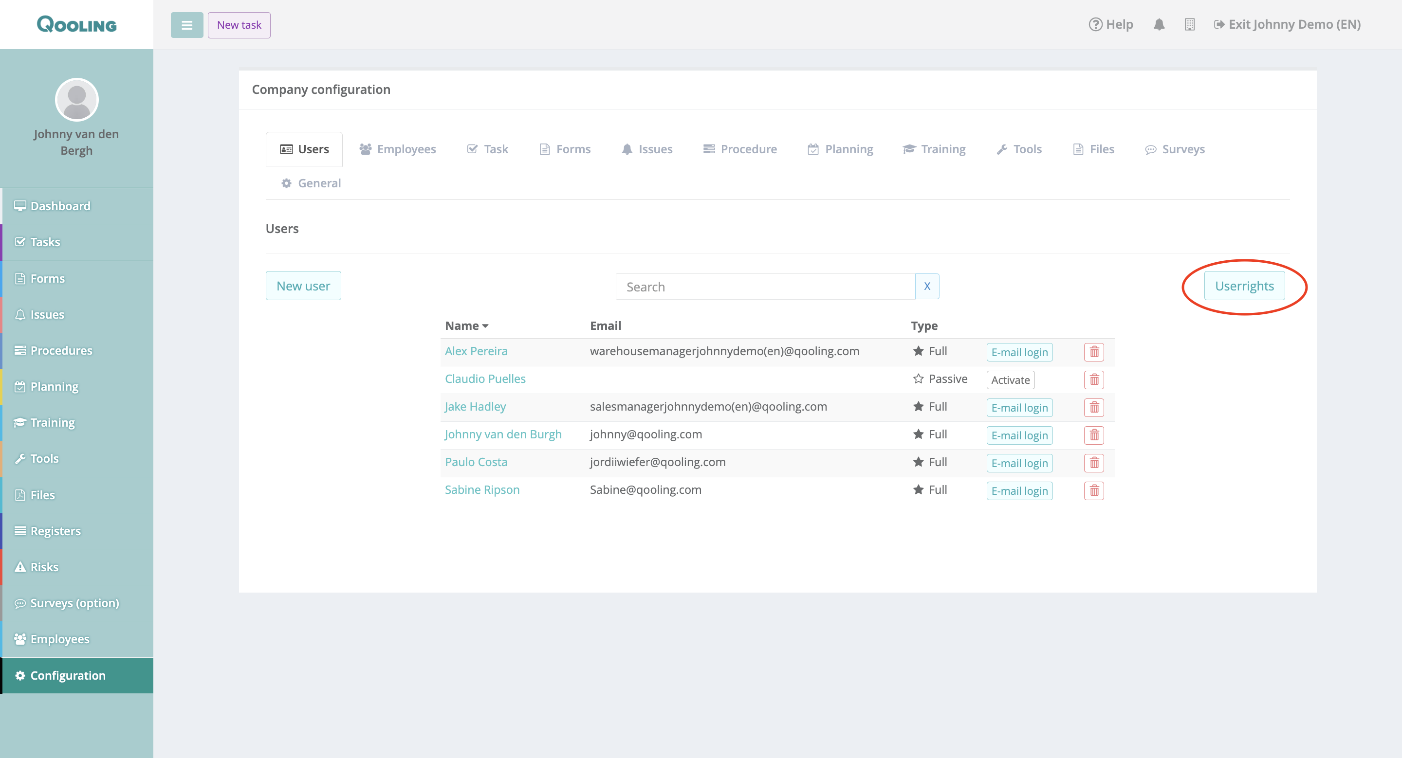This screenshot has height=758, width=1402.
Task: Click the star icon next to Passive
Action: tap(918, 379)
